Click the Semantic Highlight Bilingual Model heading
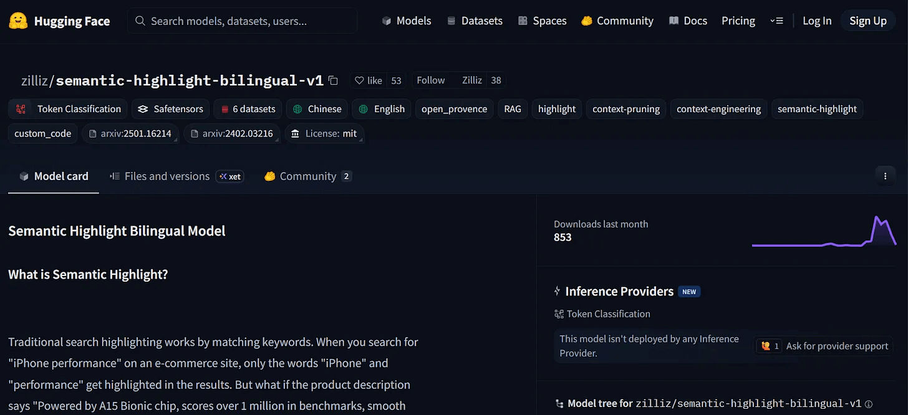Viewport: 908px width, 415px height. point(117,231)
